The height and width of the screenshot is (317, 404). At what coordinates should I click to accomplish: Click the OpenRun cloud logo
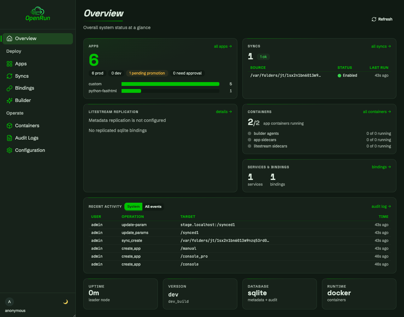click(38, 14)
